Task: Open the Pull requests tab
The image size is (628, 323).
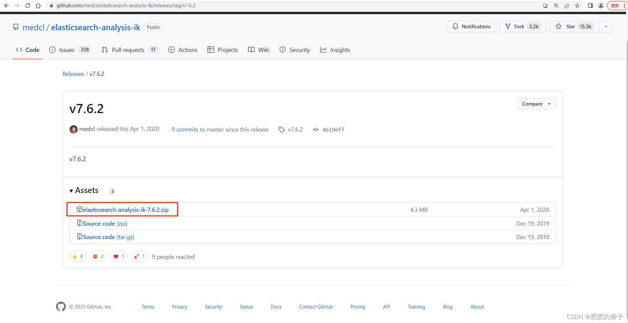Action: pyautogui.click(x=130, y=50)
